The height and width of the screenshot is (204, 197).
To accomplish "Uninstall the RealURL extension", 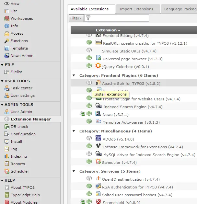I will 89,42.
